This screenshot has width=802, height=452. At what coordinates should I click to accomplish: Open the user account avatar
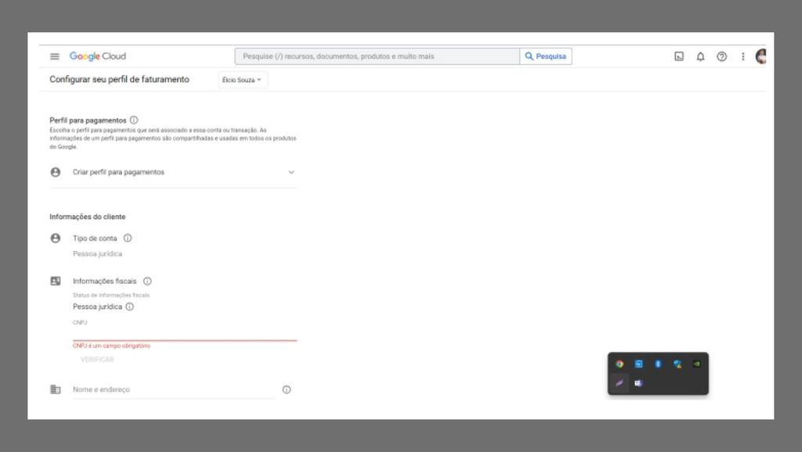[761, 56]
